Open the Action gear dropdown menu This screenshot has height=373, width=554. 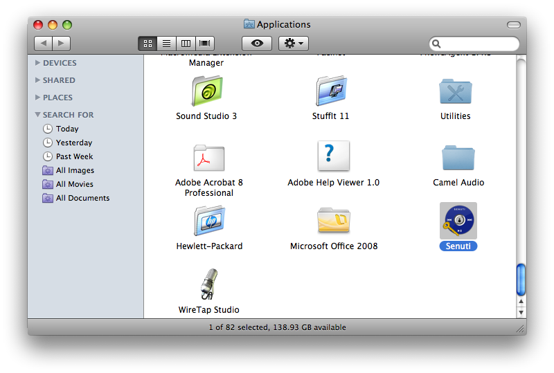pos(293,44)
